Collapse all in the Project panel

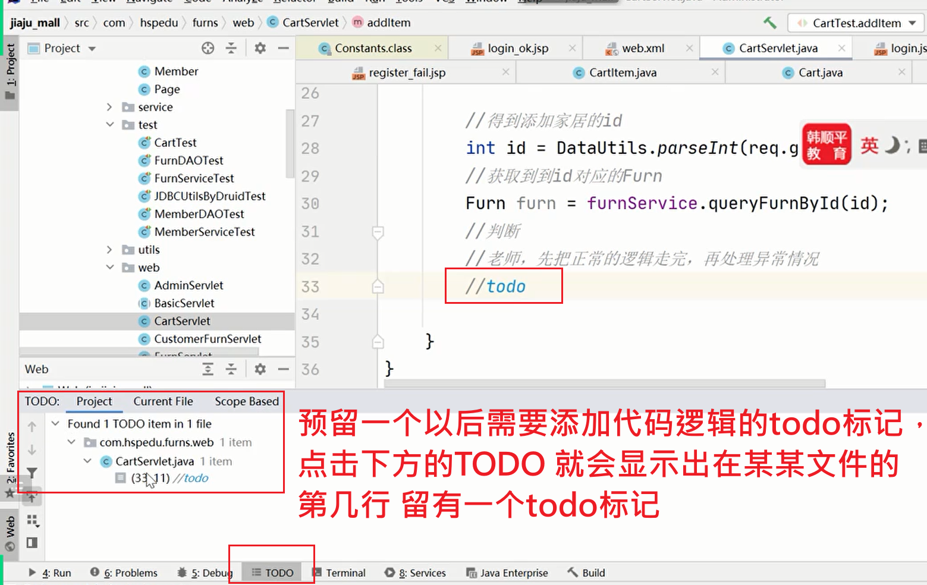[x=231, y=48]
